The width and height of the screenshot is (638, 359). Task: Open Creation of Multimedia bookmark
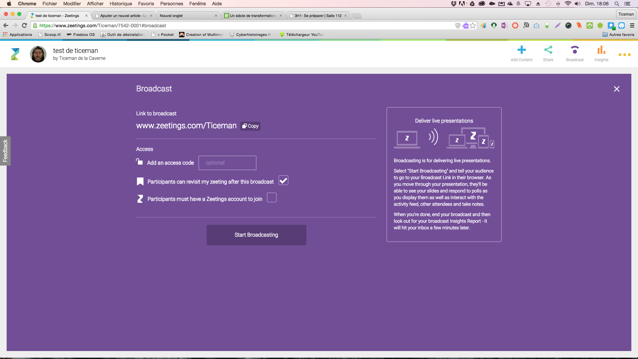[201, 35]
